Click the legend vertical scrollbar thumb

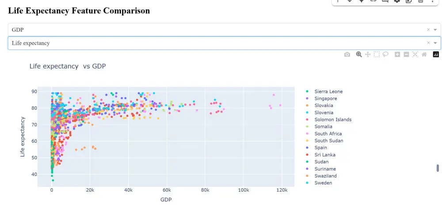click(x=438, y=168)
